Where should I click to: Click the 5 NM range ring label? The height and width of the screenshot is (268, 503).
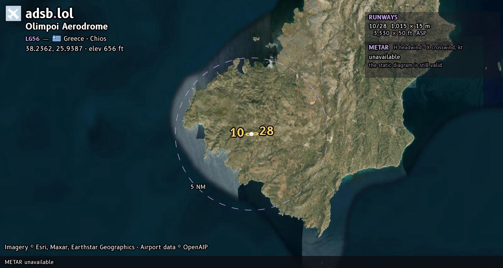point(198,187)
